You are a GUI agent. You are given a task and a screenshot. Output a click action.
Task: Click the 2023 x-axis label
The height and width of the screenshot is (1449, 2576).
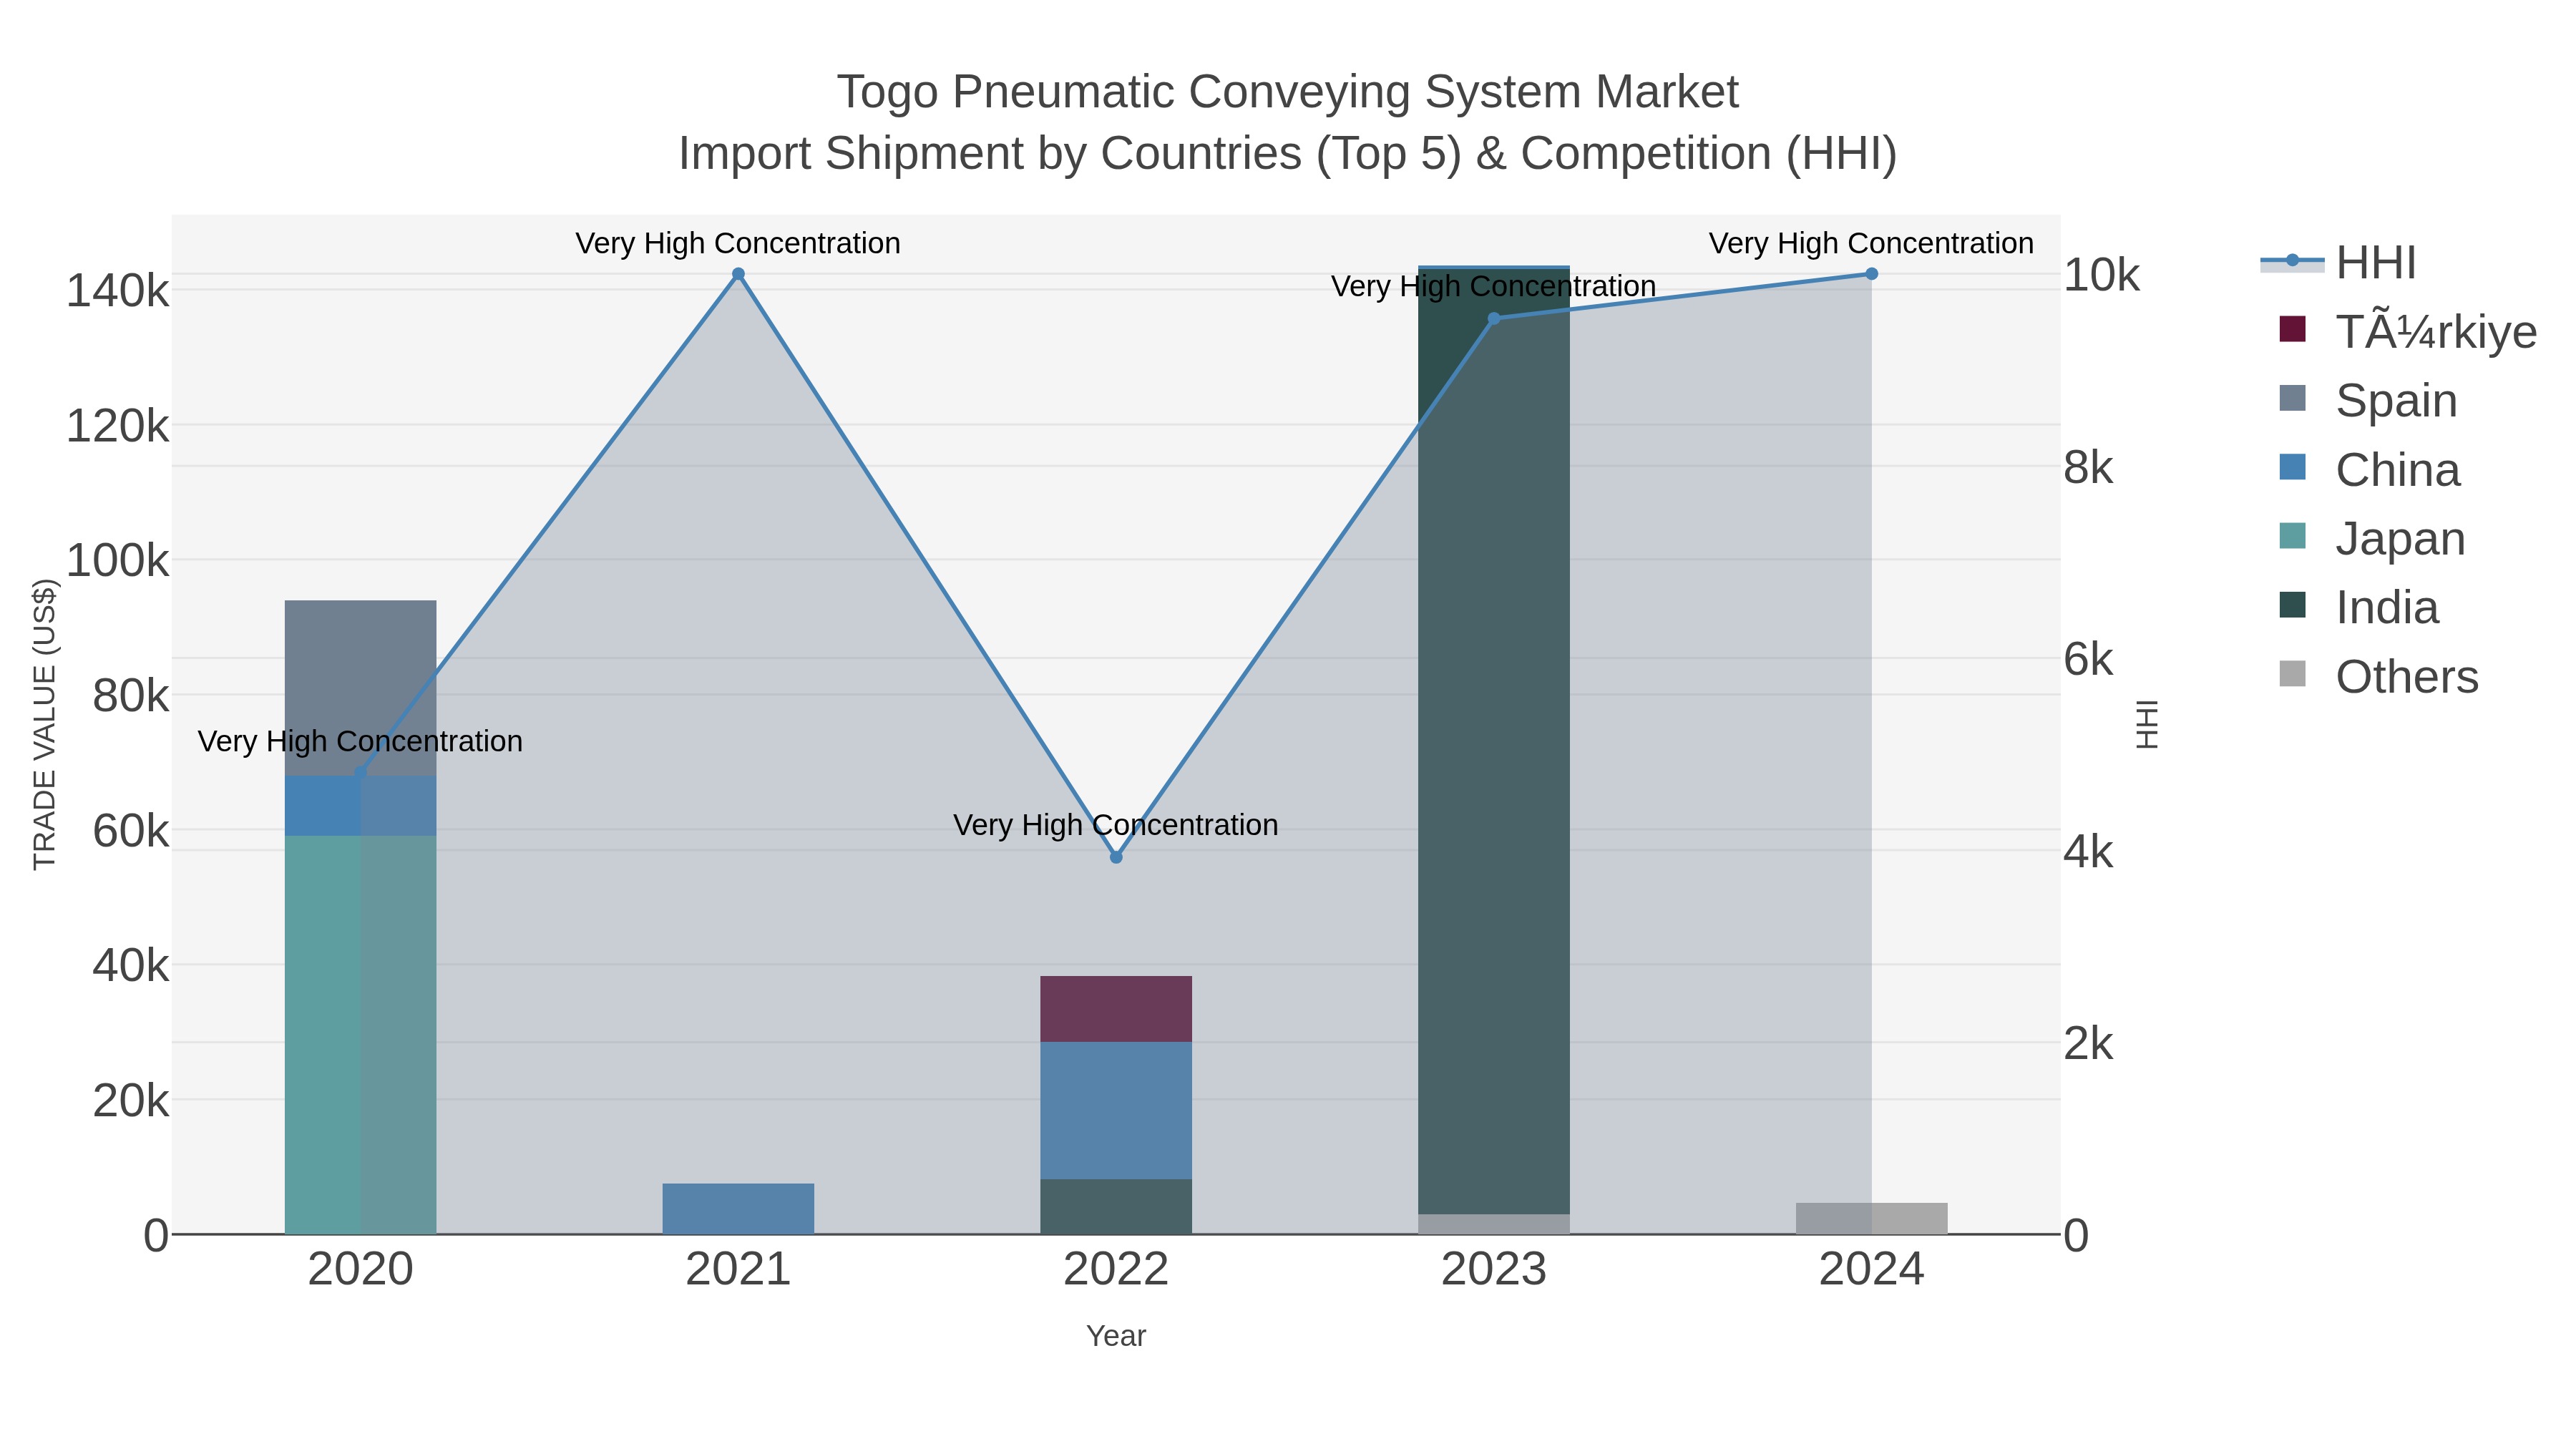pos(1494,1270)
